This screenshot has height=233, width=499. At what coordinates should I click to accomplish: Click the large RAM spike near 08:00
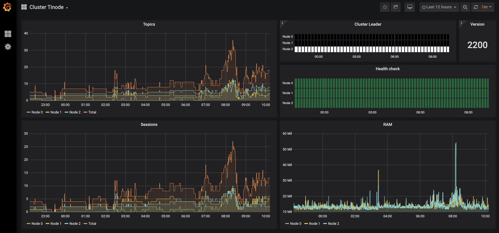click(456, 143)
